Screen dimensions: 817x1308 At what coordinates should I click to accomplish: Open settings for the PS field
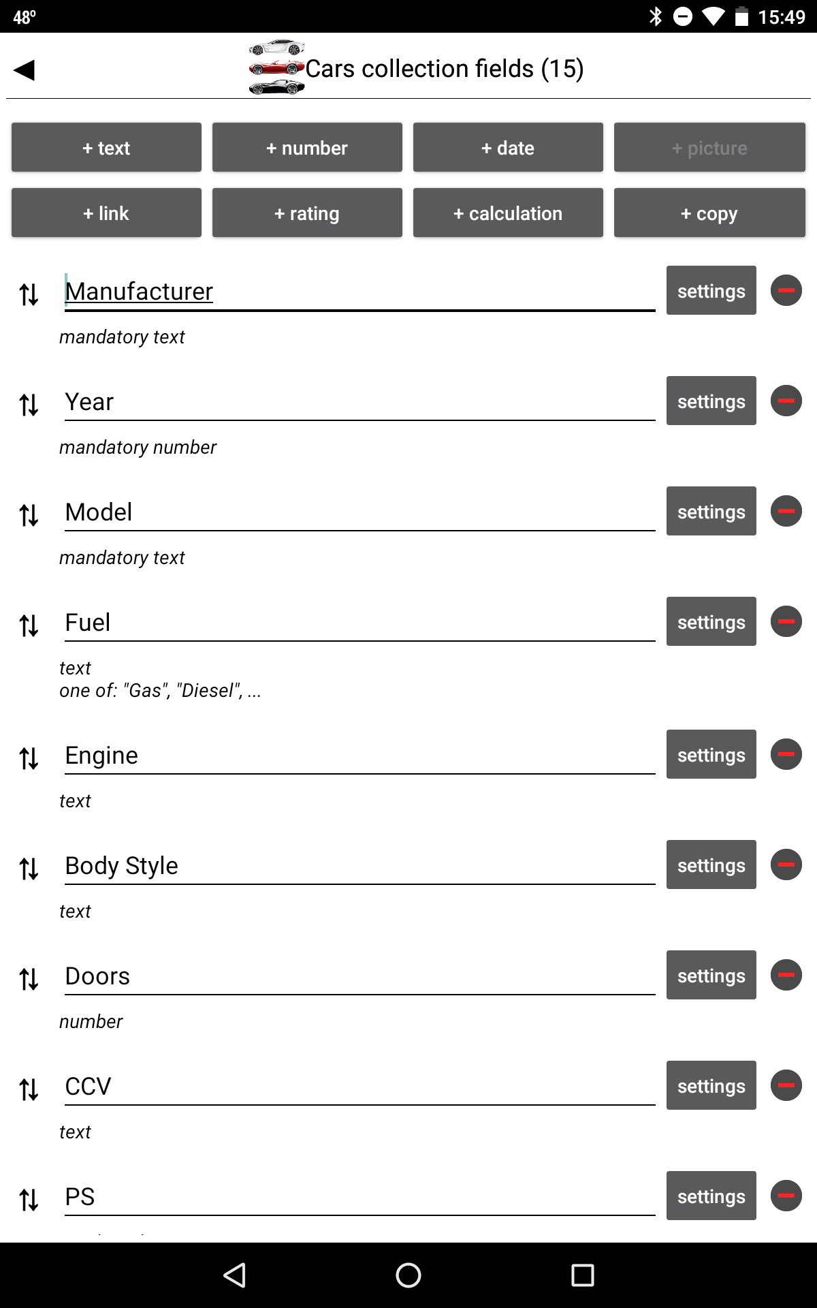pos(711,1196)
